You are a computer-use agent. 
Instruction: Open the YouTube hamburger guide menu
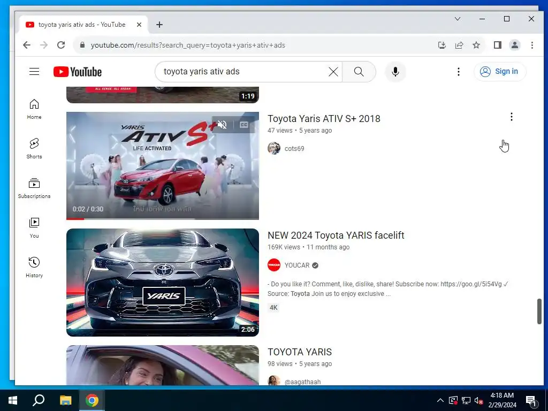[34, 72]
